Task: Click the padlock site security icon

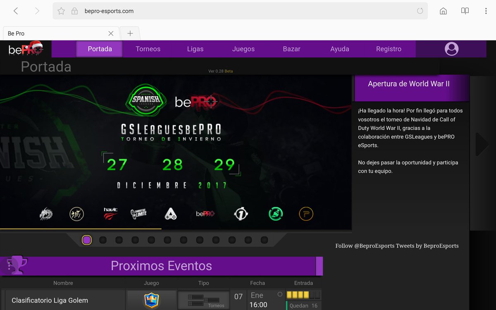Action: tap(74, 11)
